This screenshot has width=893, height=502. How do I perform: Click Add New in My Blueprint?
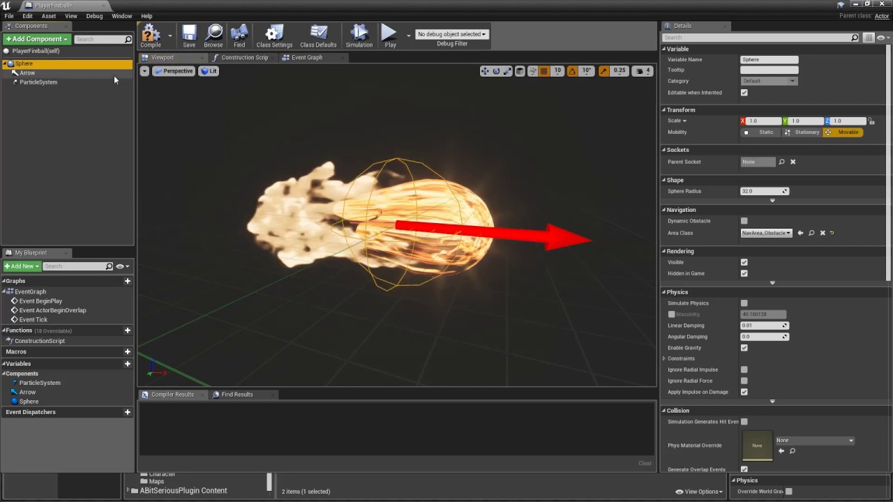click(x=22, y=266)
